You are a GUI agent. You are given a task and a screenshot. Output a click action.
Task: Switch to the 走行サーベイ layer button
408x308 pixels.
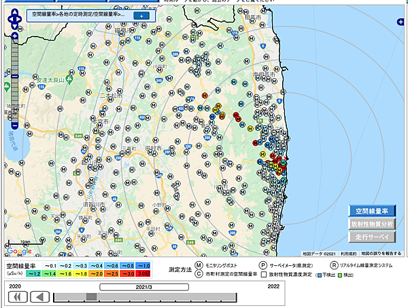(372, 237)
